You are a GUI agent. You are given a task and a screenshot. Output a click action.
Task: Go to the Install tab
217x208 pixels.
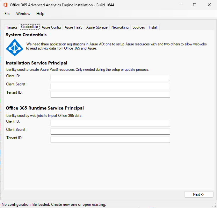click(x=153, y=27)
